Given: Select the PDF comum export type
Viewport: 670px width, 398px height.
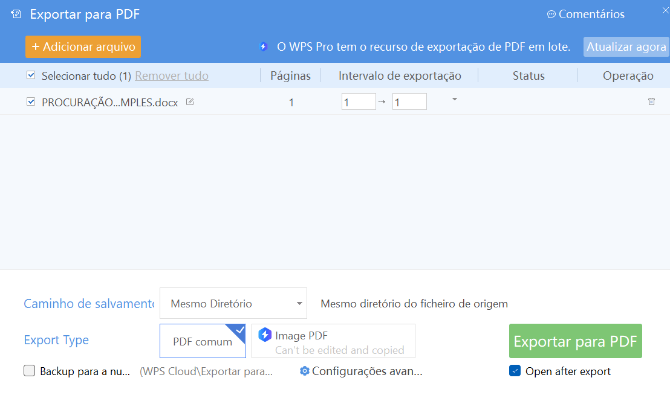Looking at the screenshot, I should [203, 341].
